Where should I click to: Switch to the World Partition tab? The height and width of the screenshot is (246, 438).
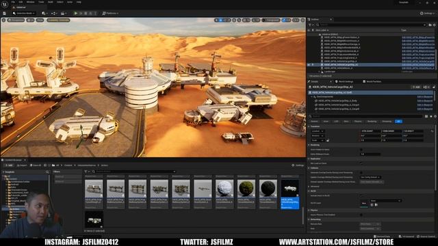pyautogui.click(x=372, y=82)
